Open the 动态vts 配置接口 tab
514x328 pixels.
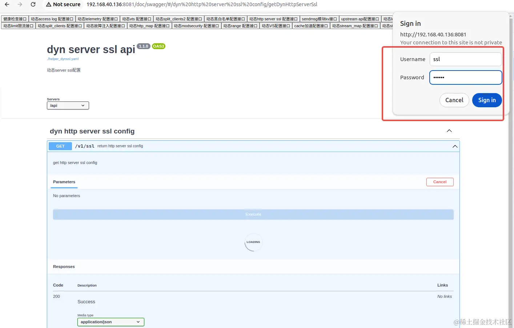137,19
